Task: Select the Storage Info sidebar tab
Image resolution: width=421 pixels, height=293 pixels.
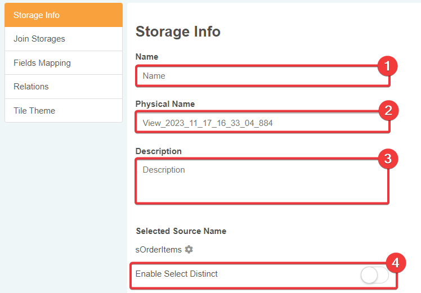Action: pos(64,15)
